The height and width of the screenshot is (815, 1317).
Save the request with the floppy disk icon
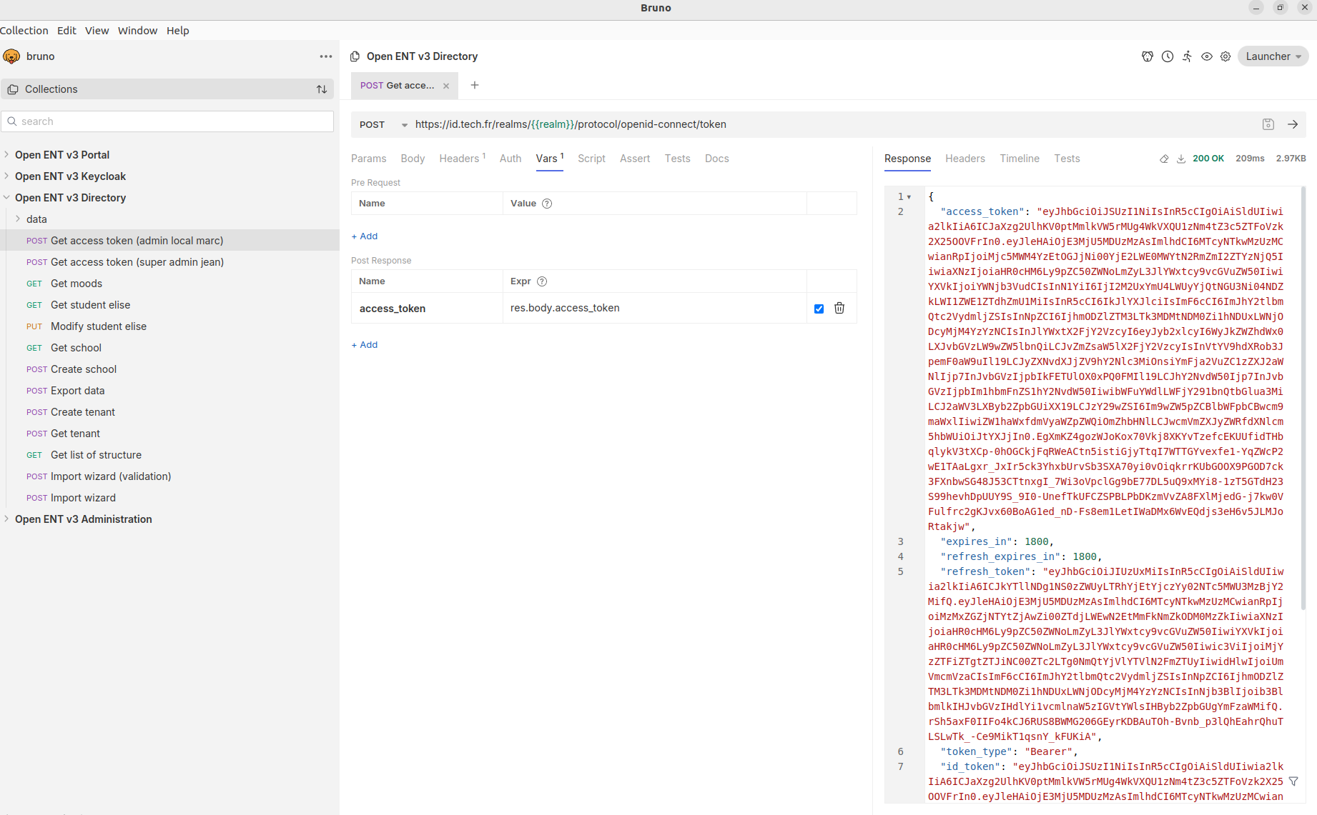pyautogui.click(x=1268, y=124)
